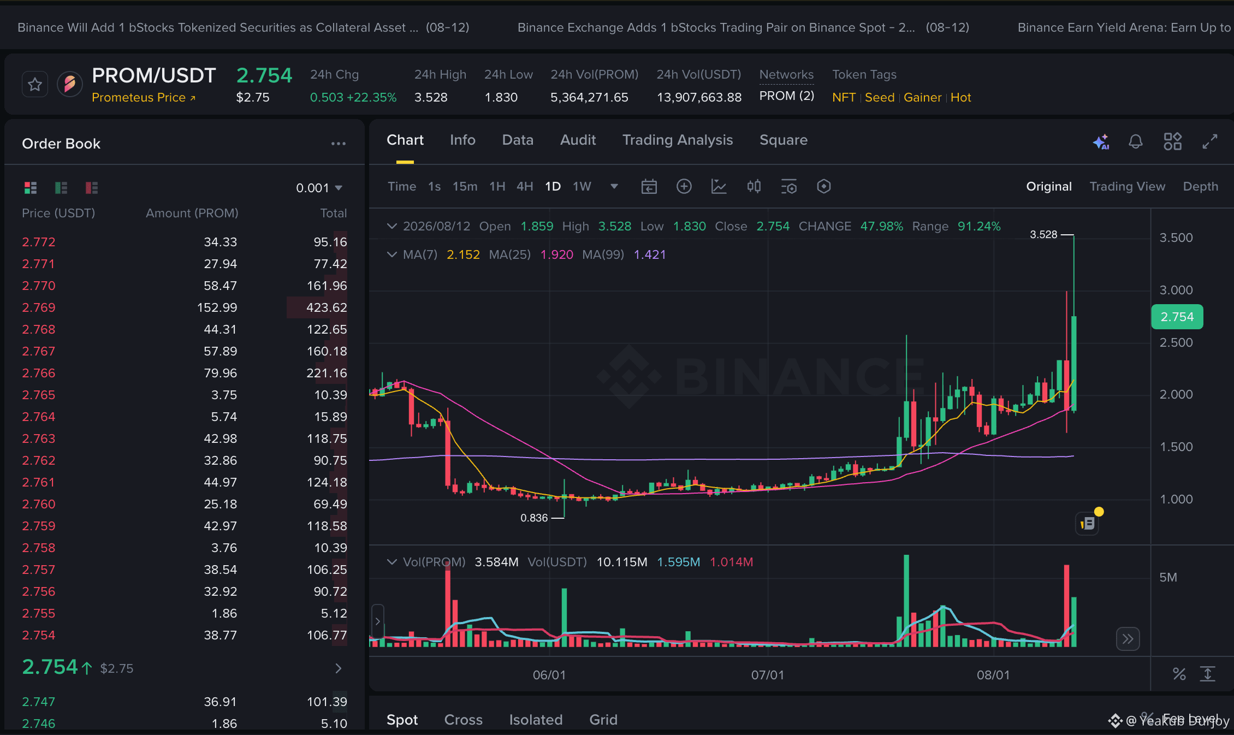The width and height of the screenshot is (1234, 735).
Task: Open the Audit tab
Action: tap(578, 140)
